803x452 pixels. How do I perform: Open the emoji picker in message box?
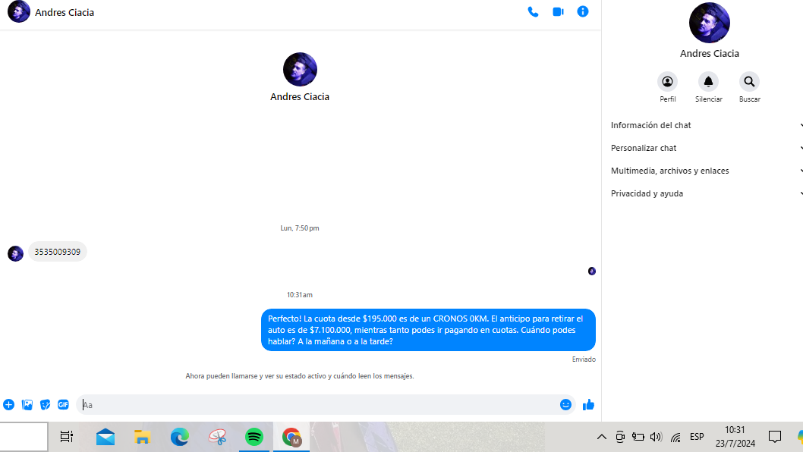point(565,405)
